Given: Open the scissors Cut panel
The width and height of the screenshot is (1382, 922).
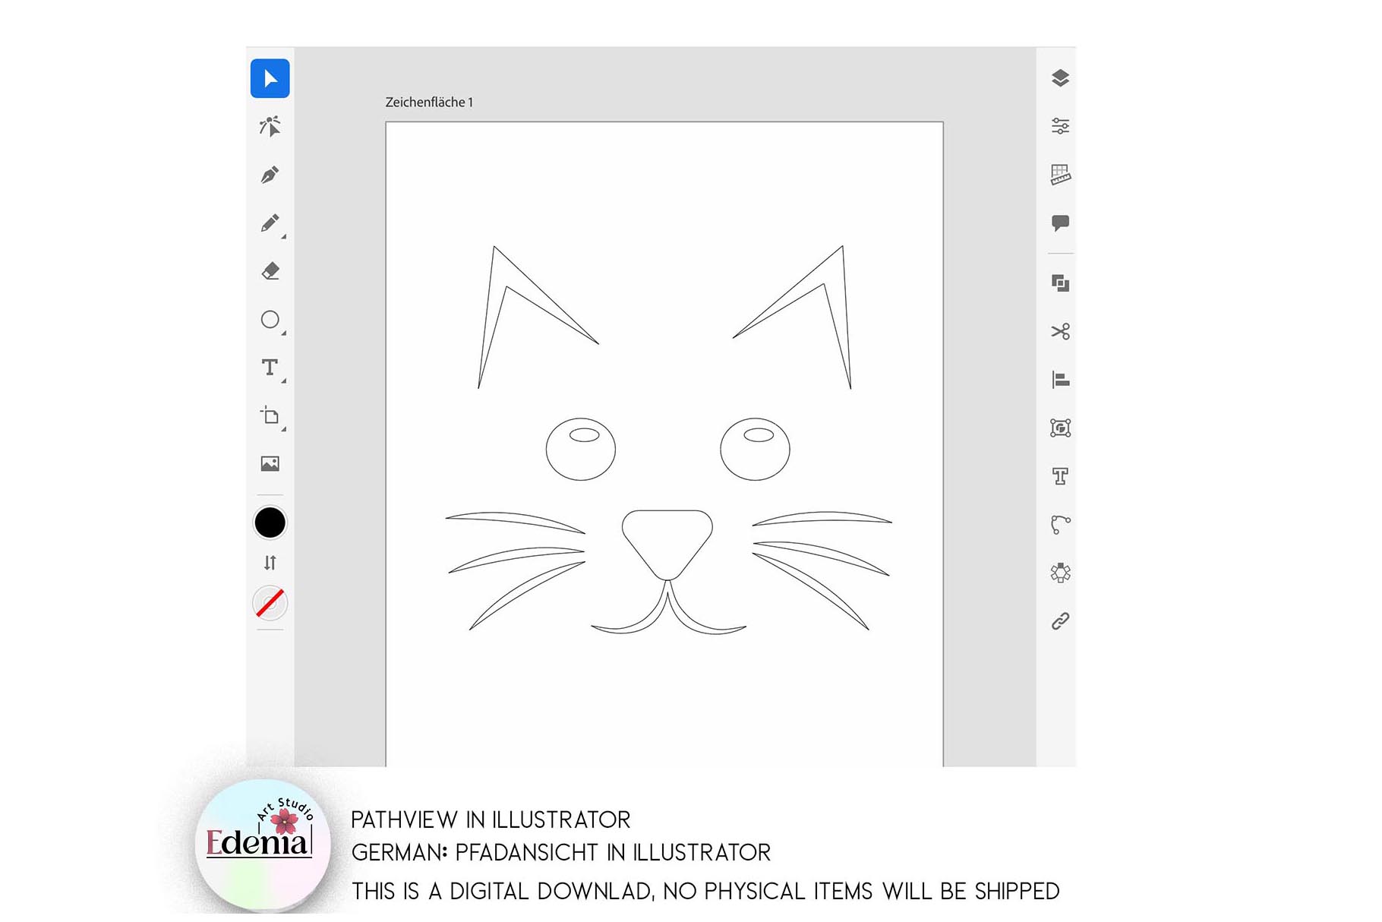Looking at the screenshot, I should (x=1061, y=331).
